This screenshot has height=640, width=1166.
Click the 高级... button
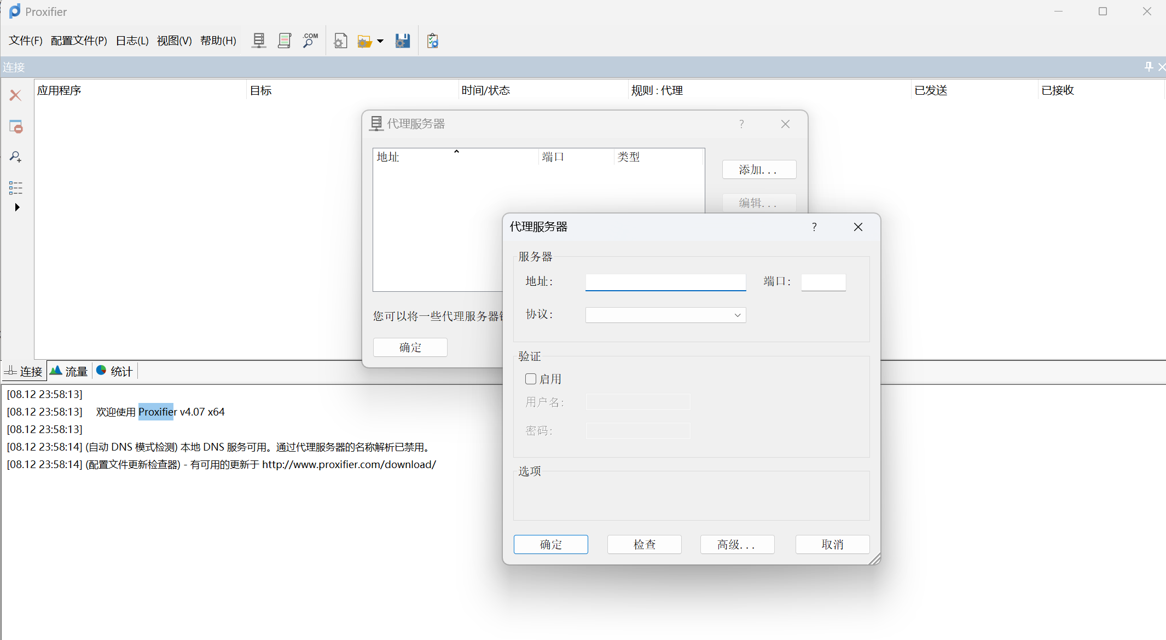pos(737,544)
